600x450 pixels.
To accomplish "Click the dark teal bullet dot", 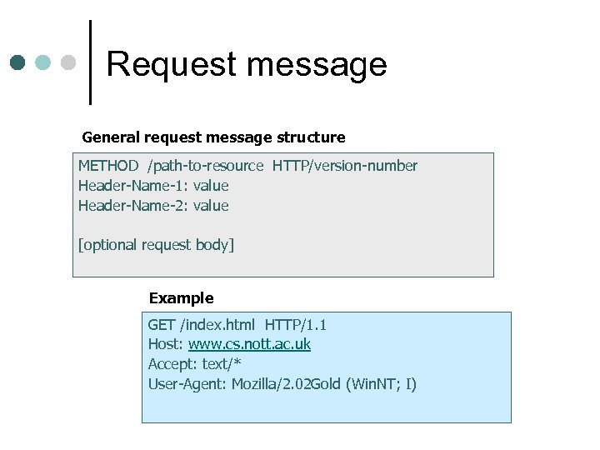I will point(18,63).
